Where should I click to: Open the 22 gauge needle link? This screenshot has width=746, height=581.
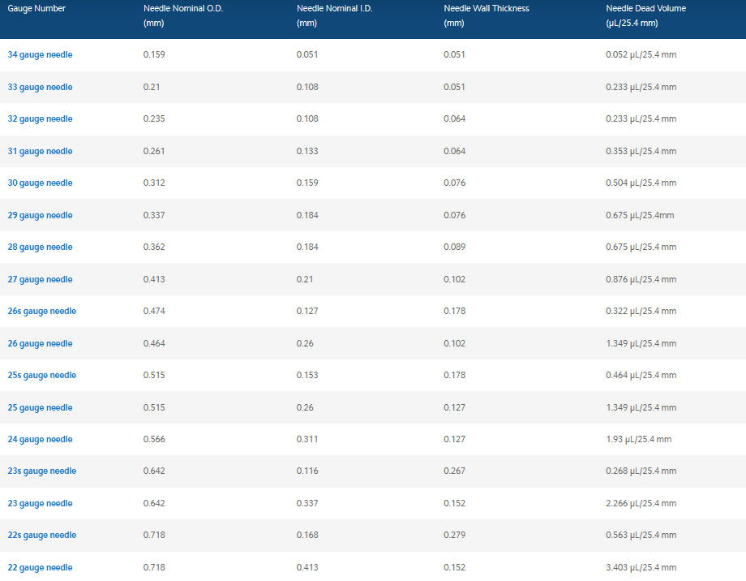(x=40, y=567)
